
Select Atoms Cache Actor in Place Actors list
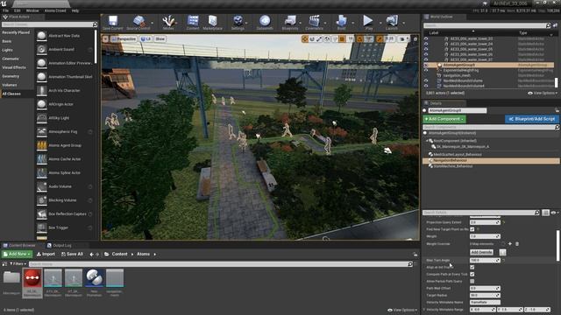click(x=64, y=159)
